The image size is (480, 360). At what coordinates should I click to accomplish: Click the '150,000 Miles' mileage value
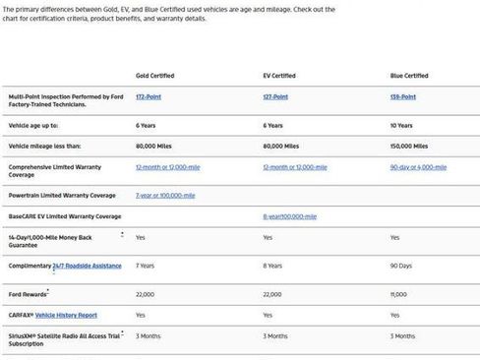409,147
